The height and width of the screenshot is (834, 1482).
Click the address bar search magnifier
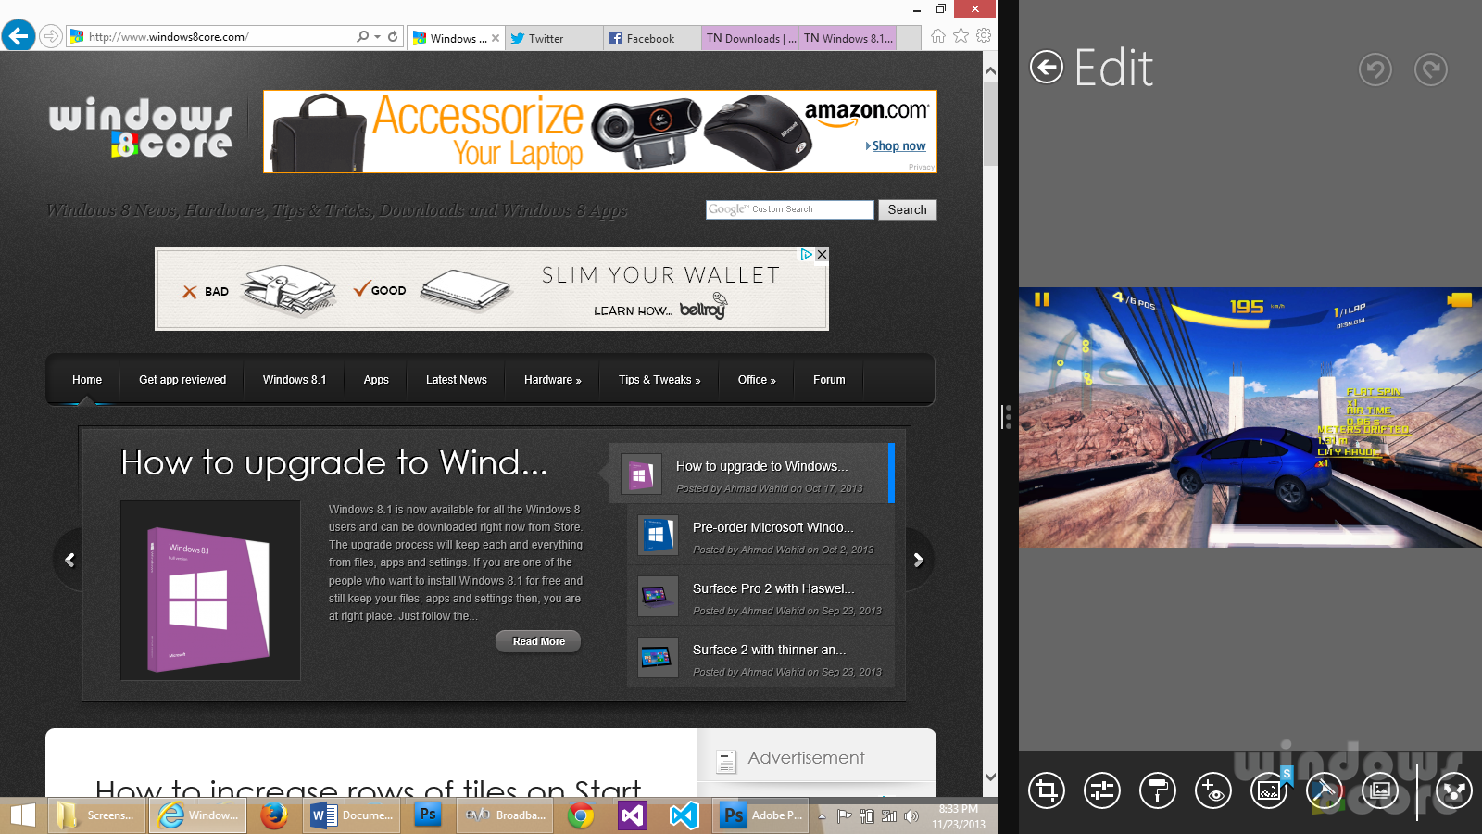click(363, 37)
